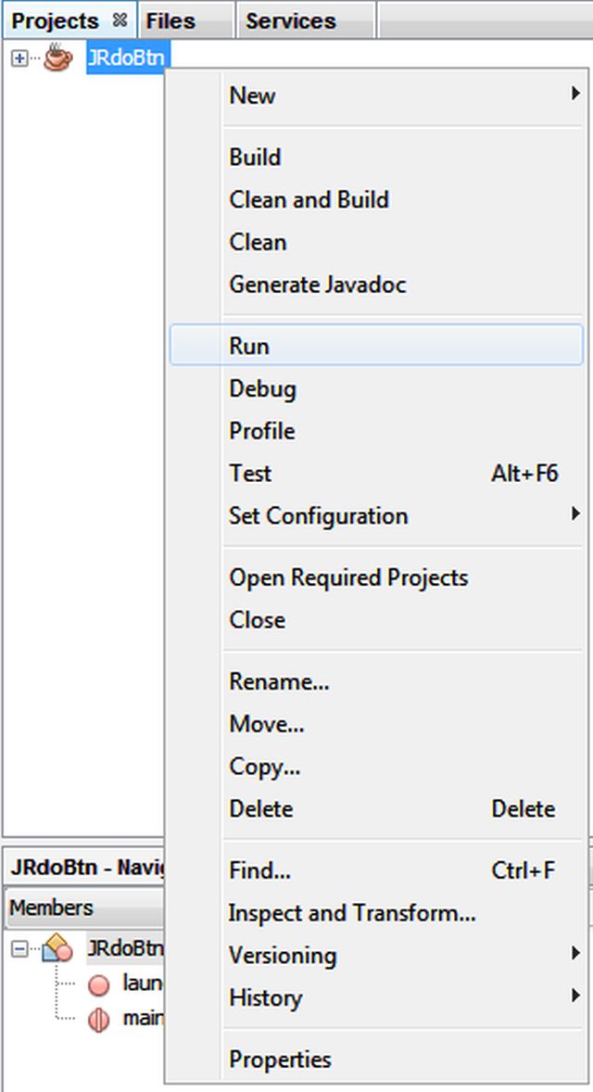Screen dimensions: 593x1092
Task: Open the Set Configuration submenu
Action: coord(318,516)
